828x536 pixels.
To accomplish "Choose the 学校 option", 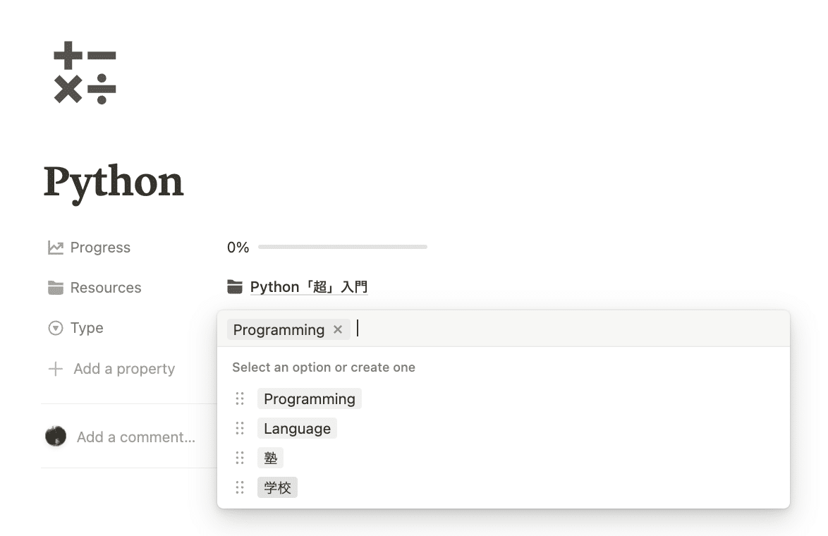I will pyautogui.click(x=277, y=487).
